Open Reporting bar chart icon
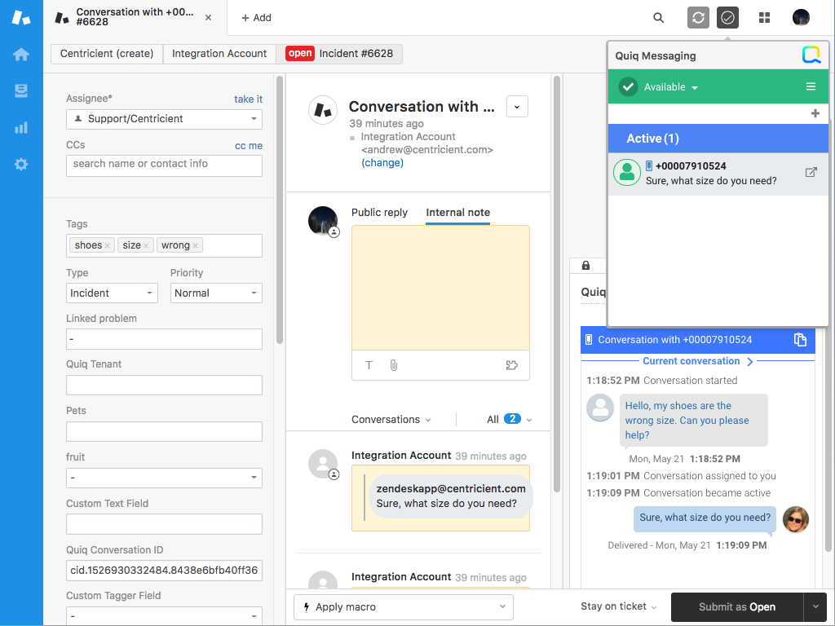This screenshot has height=626, width=835. tap(21, 128)
